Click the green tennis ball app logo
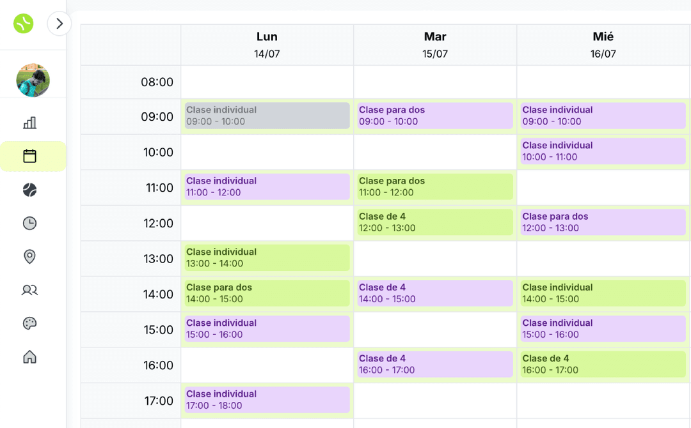The height and width of the screenshot is (428, 691). (x=24, y=24)
